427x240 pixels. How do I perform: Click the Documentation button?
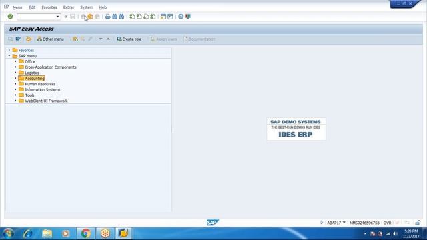199,39
